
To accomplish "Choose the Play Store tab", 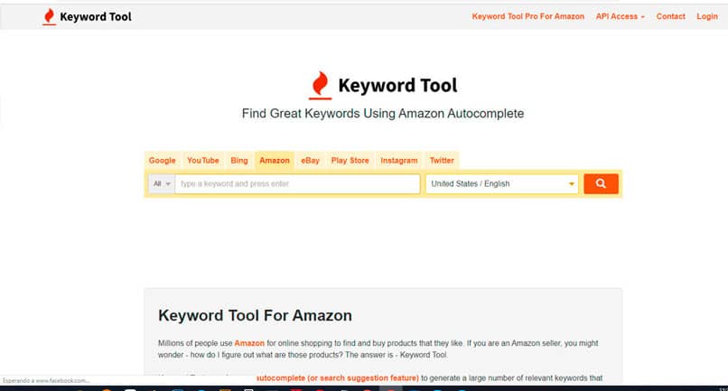I will pyautogui.click(x=350, y=160).
